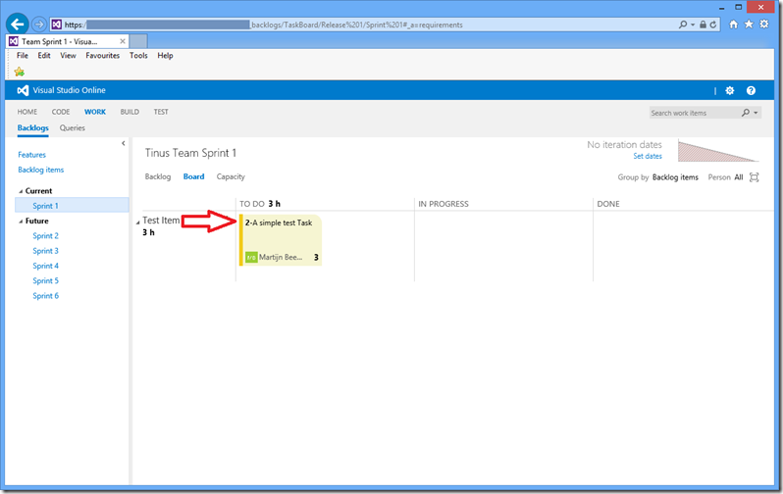The height and width of the screenshot is (494, 783).
Task: Go to the TEST hub
Action: point(161,112)
